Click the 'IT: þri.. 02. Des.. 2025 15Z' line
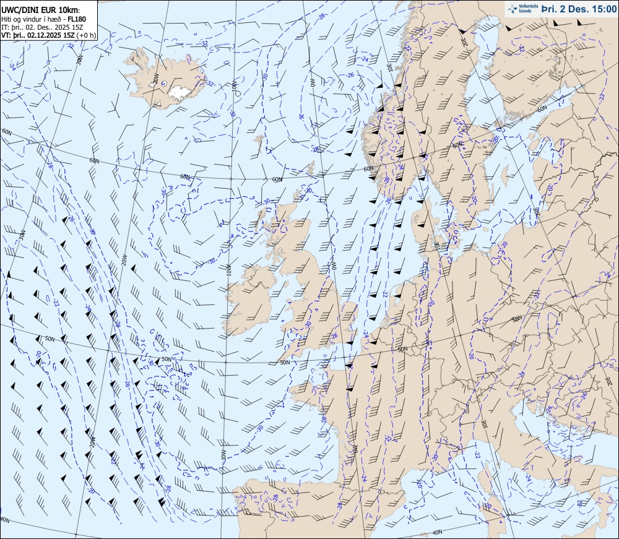This screenshot has height=539, width=619. tap(42, 27)
